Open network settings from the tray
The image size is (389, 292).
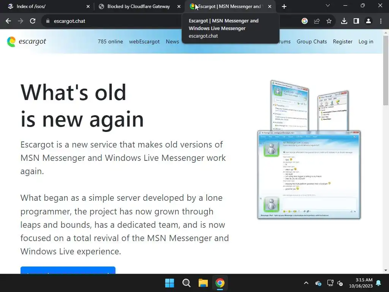(x=330, y=283)
